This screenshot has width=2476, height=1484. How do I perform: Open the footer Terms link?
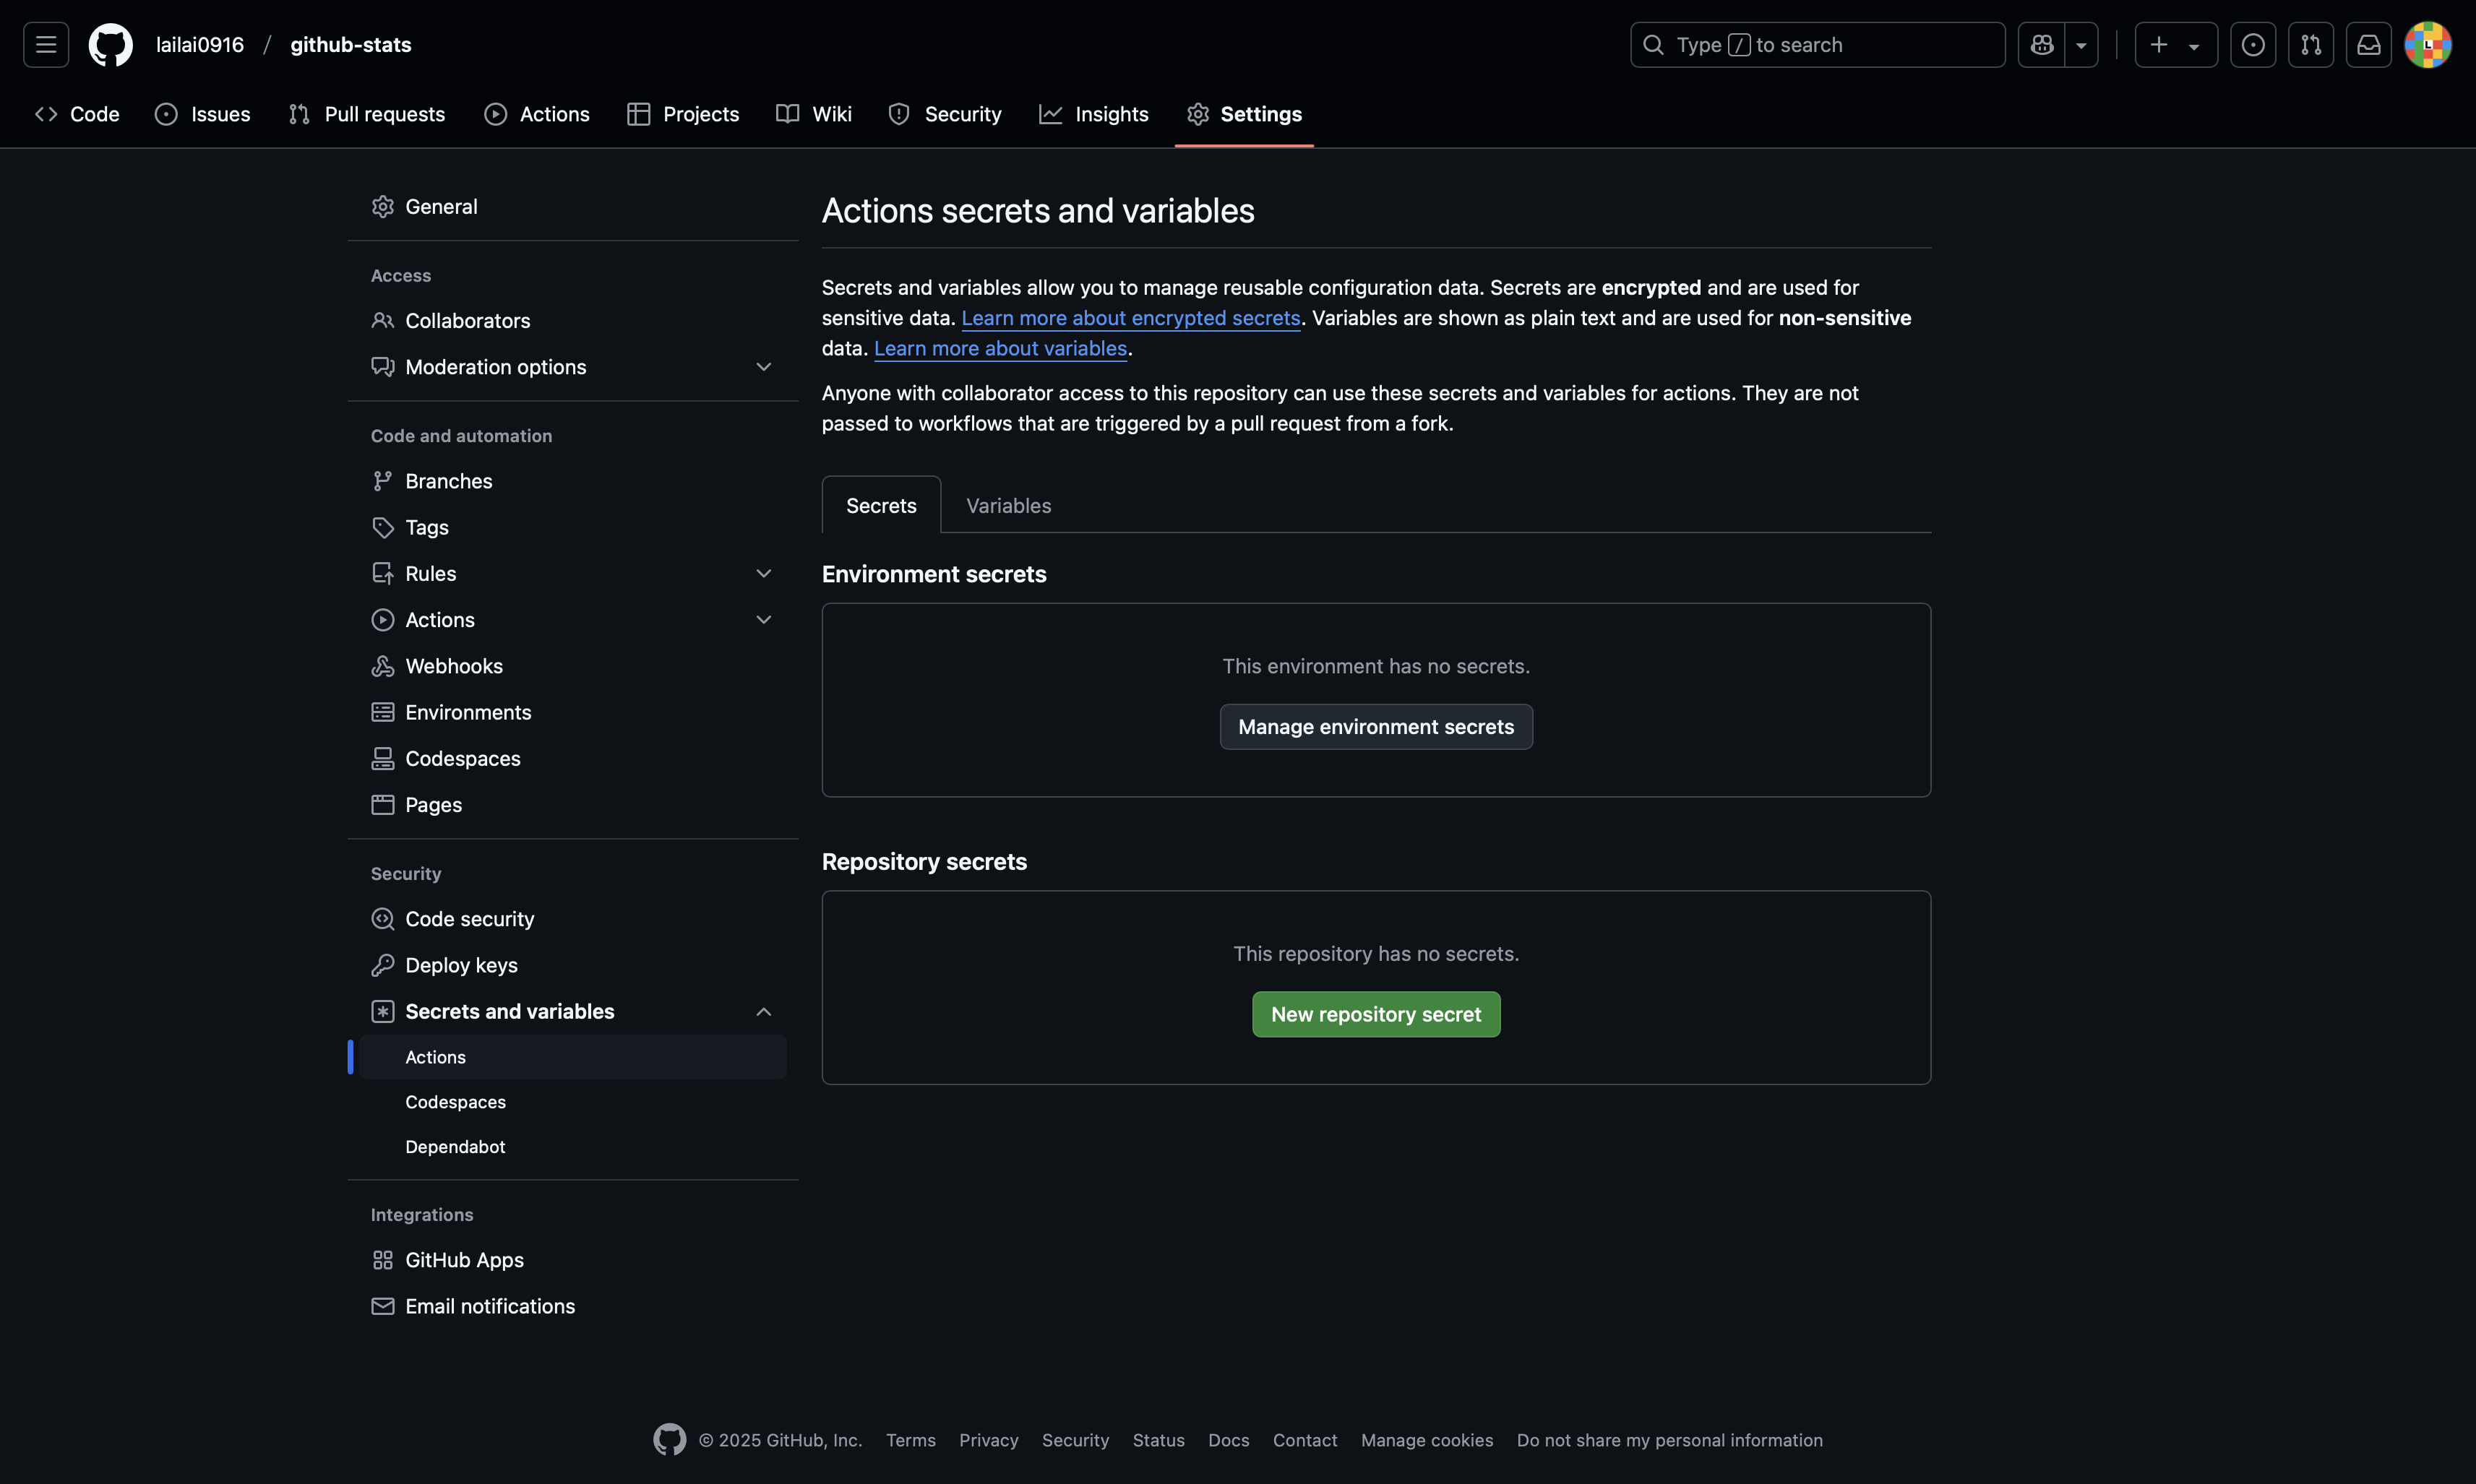pos(910,1440)
